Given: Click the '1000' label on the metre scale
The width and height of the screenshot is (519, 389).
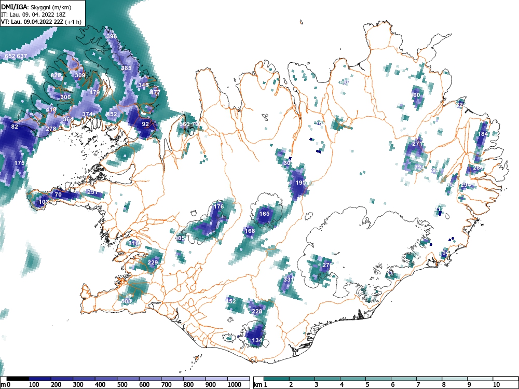Looking at the screenshot, I should point(234,385).
